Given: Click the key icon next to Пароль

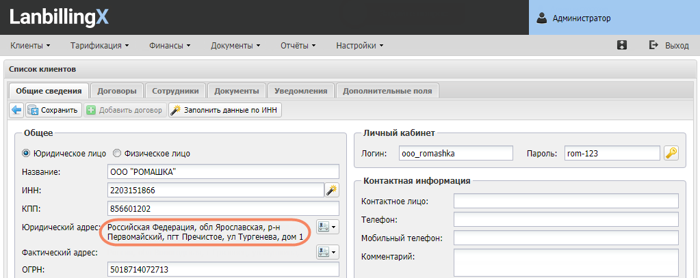Looking at the screenshot, I should pyautogui.click(x=671, y=153).
